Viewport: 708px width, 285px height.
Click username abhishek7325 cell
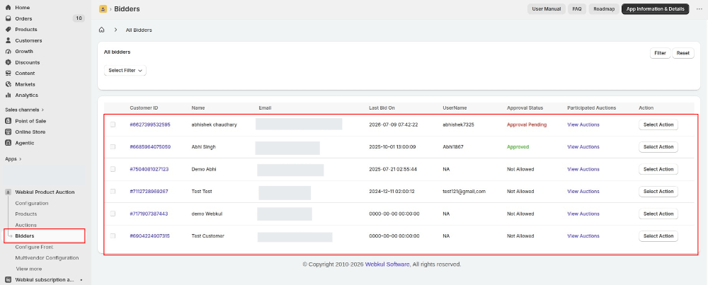point(458,124)
